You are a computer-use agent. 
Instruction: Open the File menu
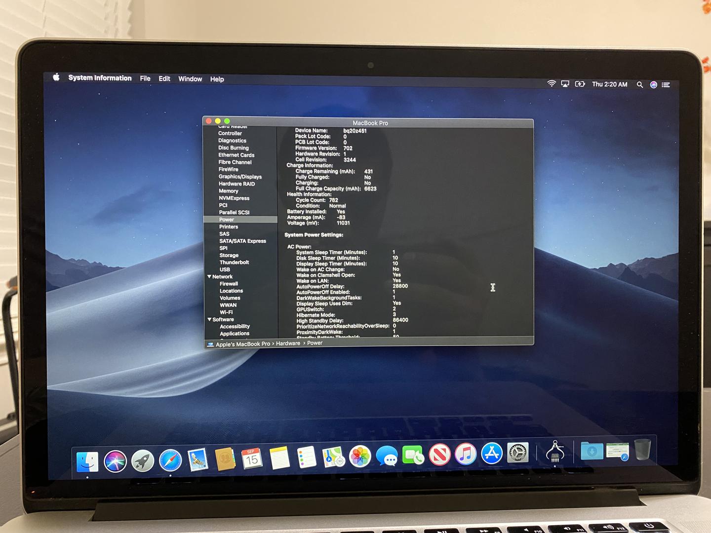pos(145,78)
